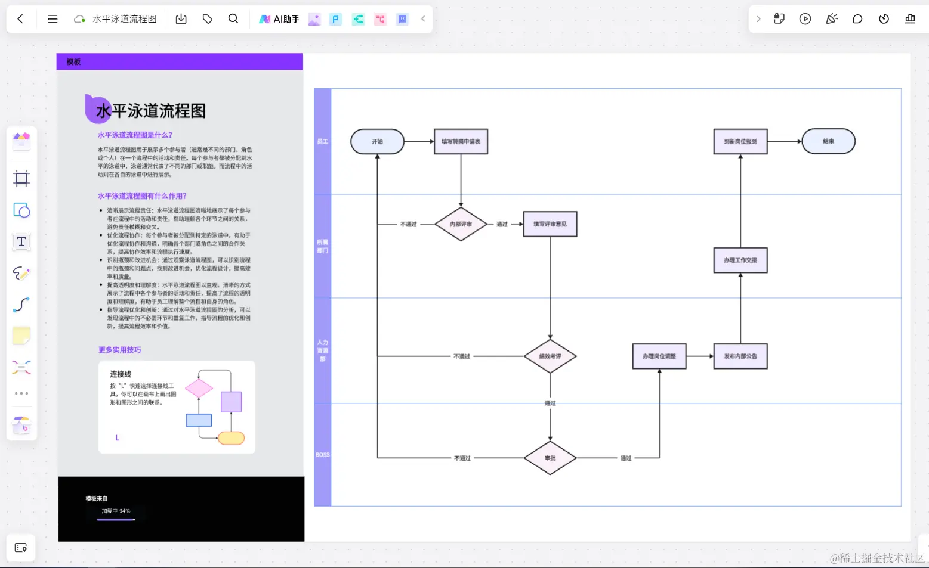The height and width of the screenshot is (568, 929).
Task: Open the hamburger main menu
Action: click(53, 18)
